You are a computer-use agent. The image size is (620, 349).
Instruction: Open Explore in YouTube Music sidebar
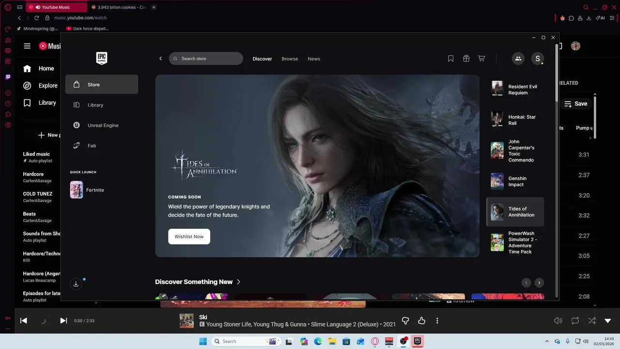point(41,86)
